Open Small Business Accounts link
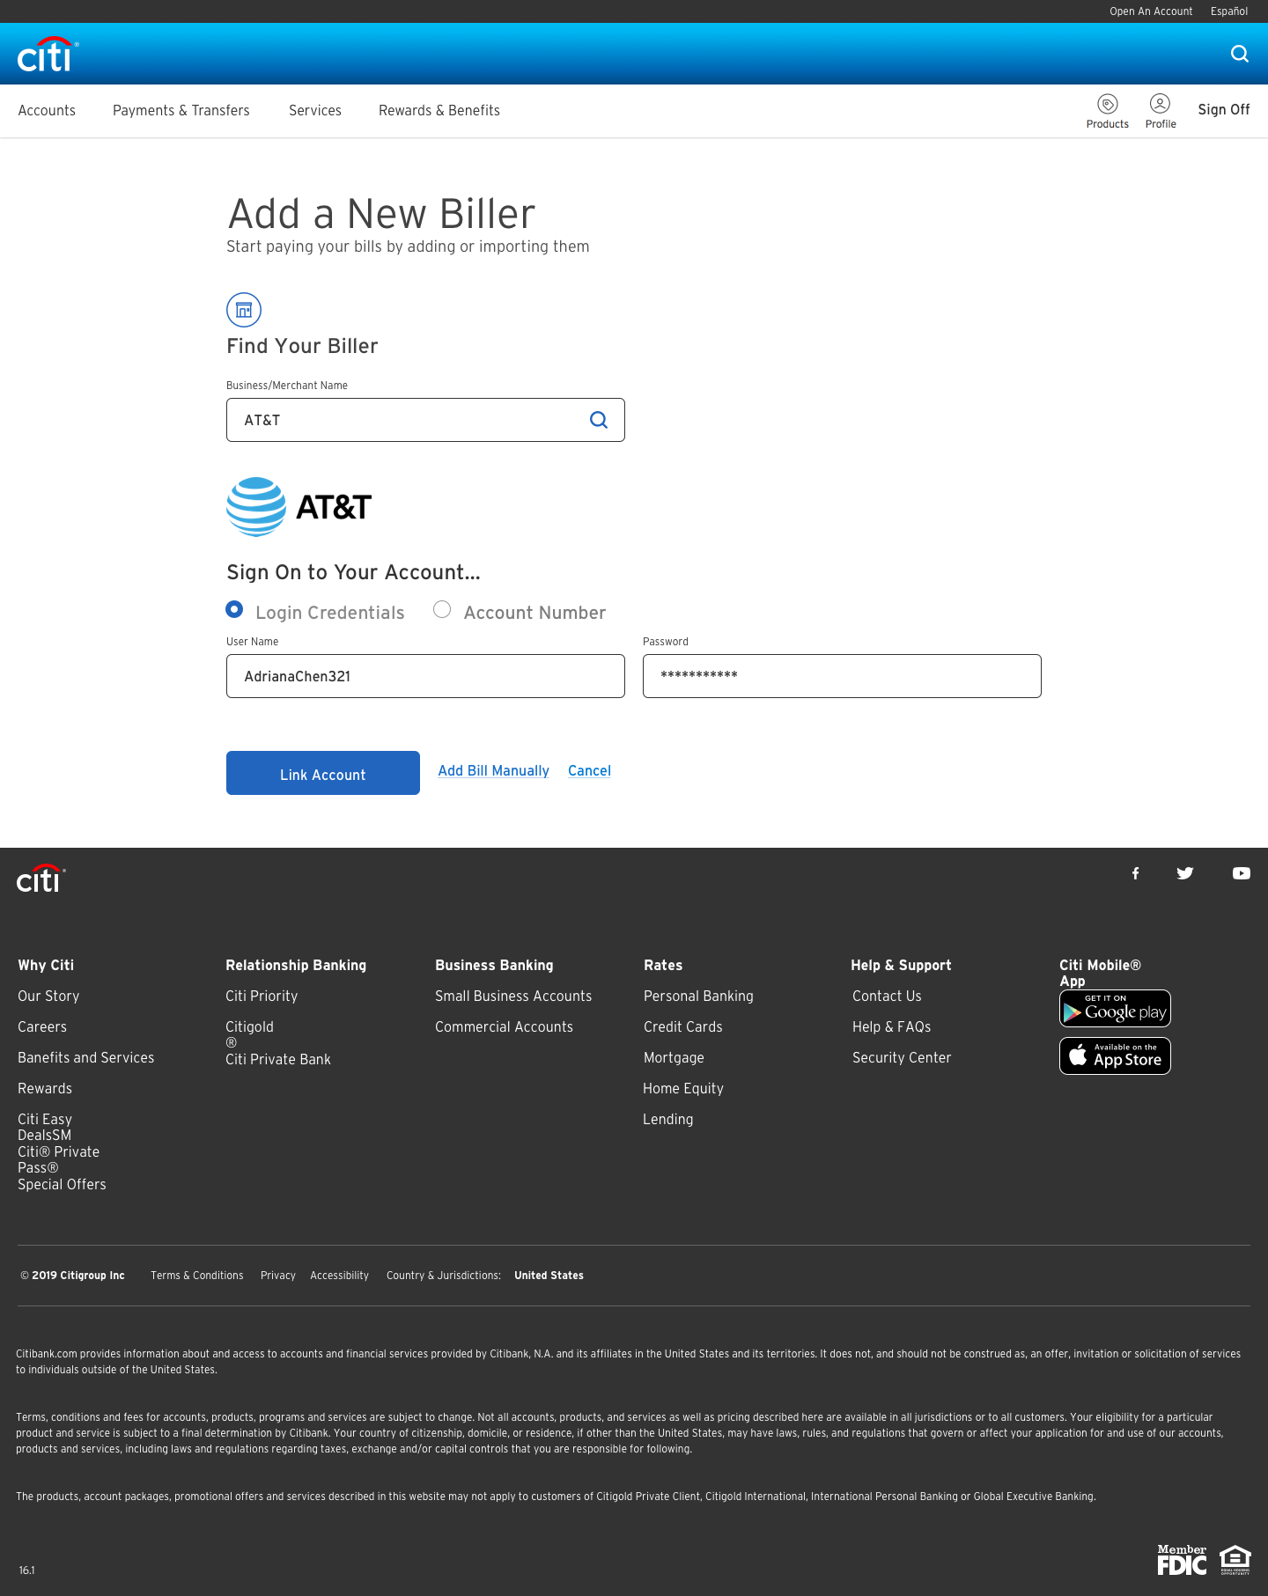The image size is (1268, 1596). (x=513, y=996)
